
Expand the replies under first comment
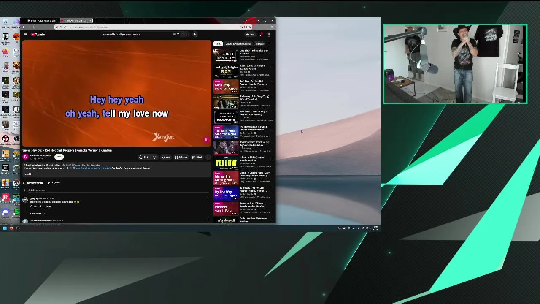pos(37,214)
